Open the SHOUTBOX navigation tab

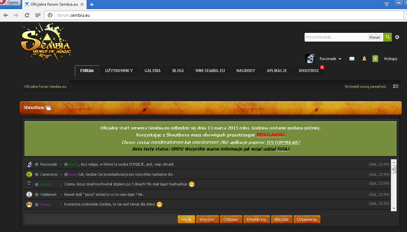[x=309, y=71]
